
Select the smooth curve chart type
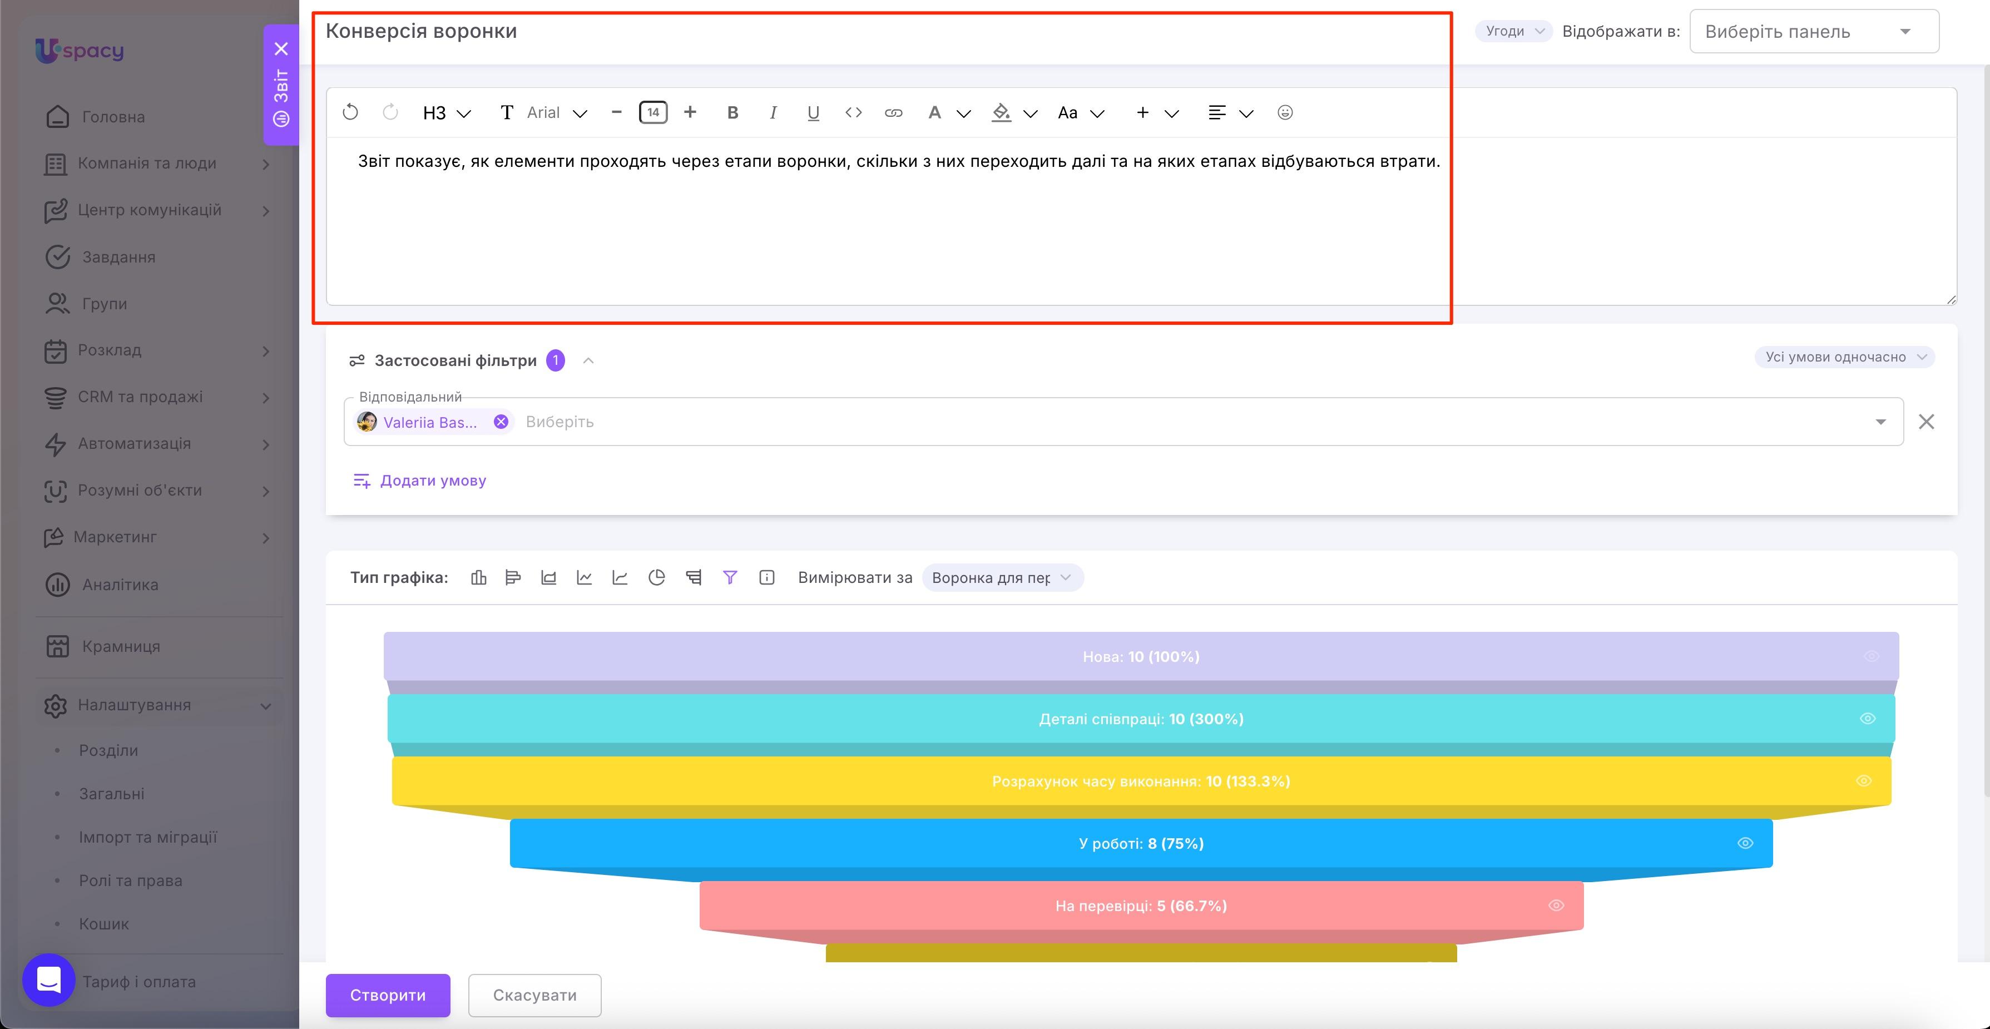(x=620, y=578)
